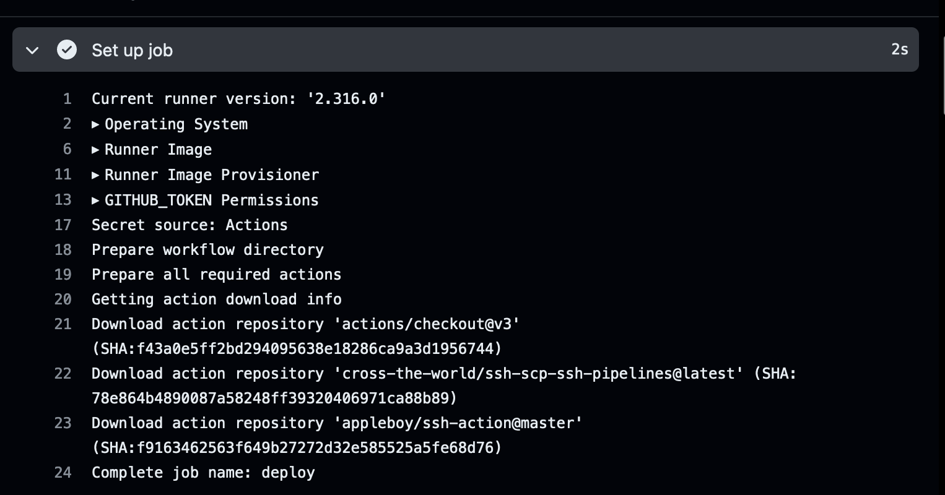The image size is (945, 495).
Task: Click line number 23 link
Action: (x=63, y=423)
